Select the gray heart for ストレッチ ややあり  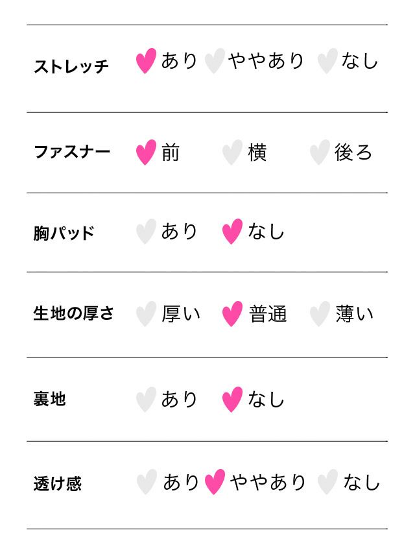(x=214, y=61)
